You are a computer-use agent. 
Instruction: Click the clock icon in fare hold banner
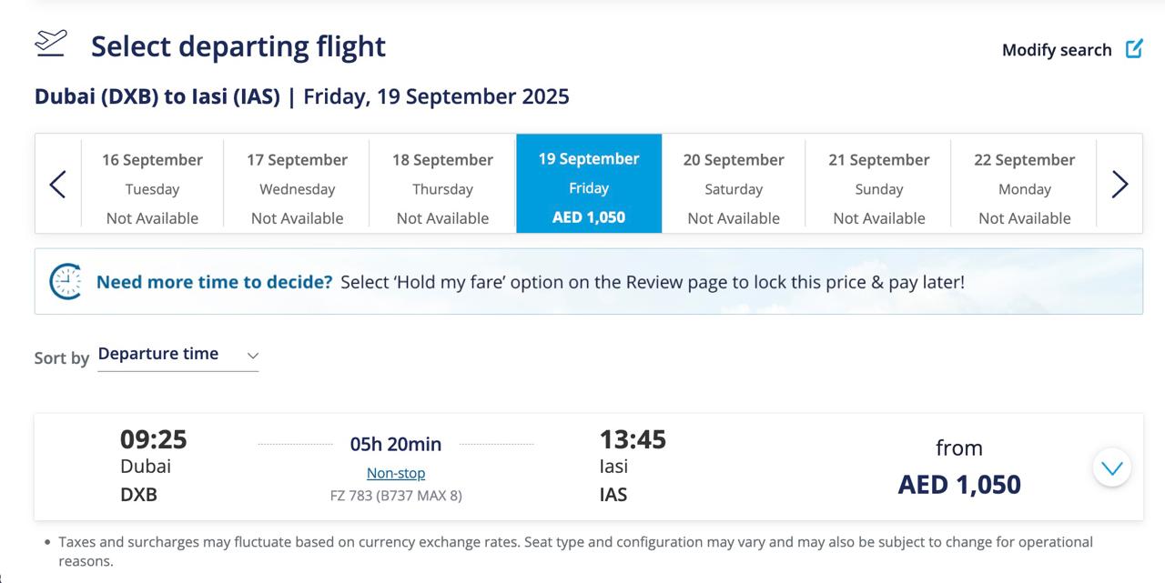point(66,282)
